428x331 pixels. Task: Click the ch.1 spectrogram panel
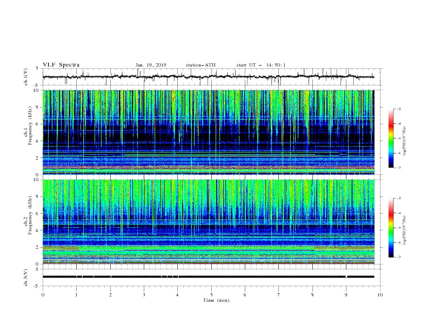click(x=208, y=132)
